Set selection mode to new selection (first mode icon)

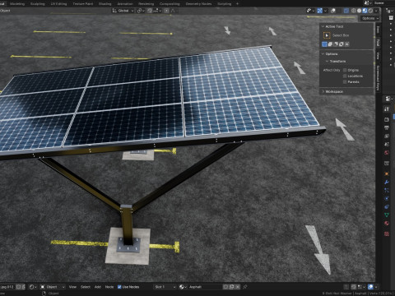(x=324, y=44)
